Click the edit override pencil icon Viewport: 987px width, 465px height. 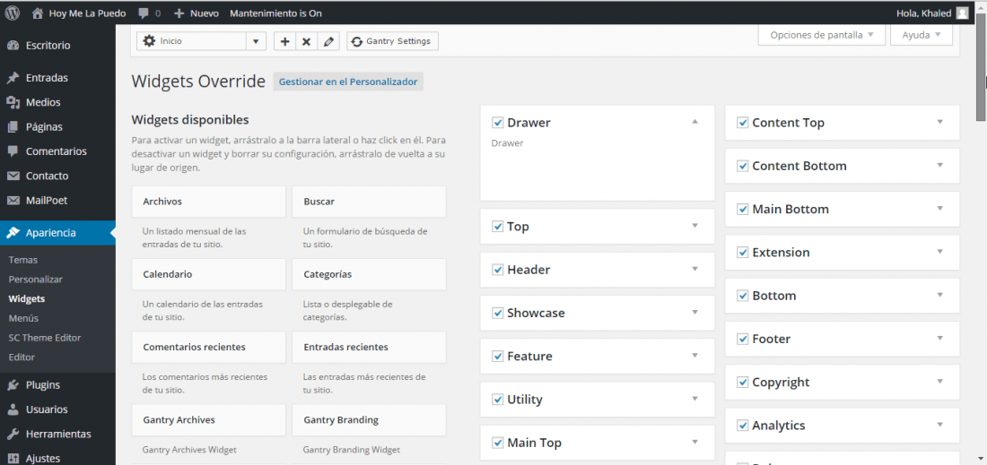click(328, 41)
